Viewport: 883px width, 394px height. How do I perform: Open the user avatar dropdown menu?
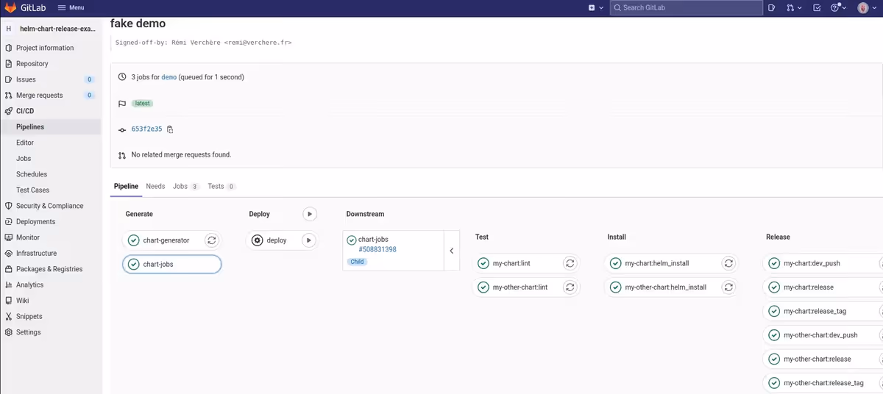pos(865,8)
